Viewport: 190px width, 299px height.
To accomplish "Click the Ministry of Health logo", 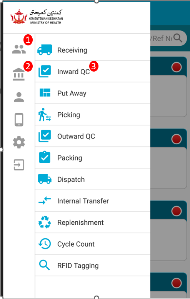I will click(x=37, y=17).
